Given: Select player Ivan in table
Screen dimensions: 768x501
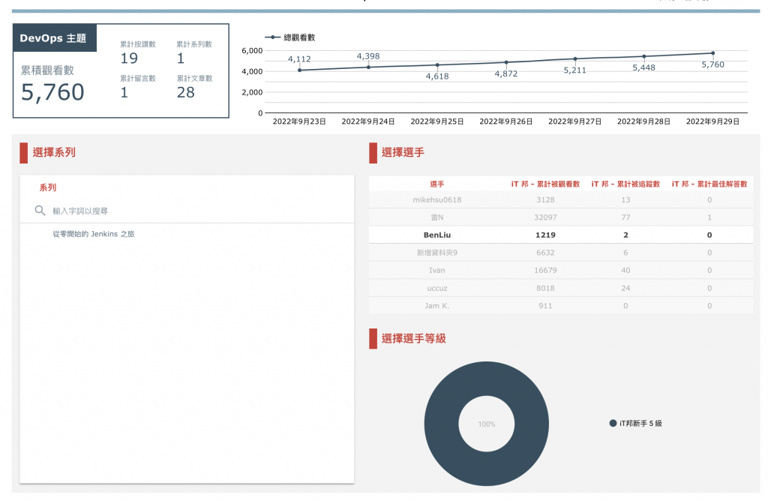Looking at the screenshot, I should tap(437, 270).
